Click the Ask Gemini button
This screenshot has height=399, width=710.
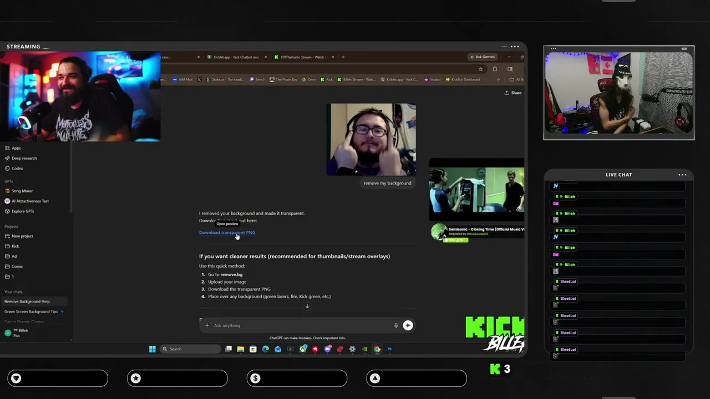pos(482,57)
